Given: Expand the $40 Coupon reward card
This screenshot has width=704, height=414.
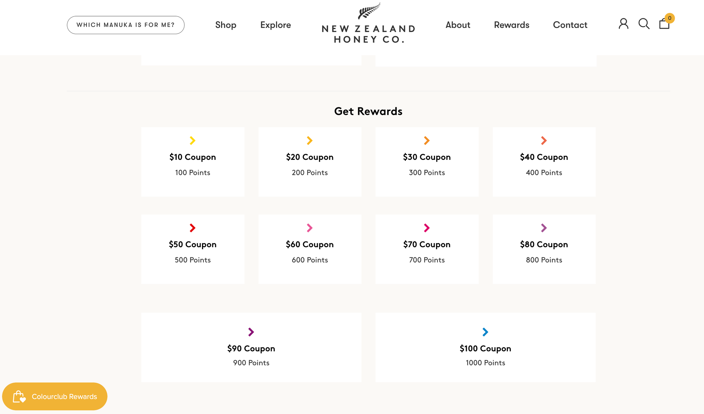Looking at the screenshot, I should [544, 162].
